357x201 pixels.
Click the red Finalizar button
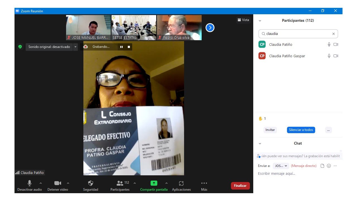pos(240,186)
